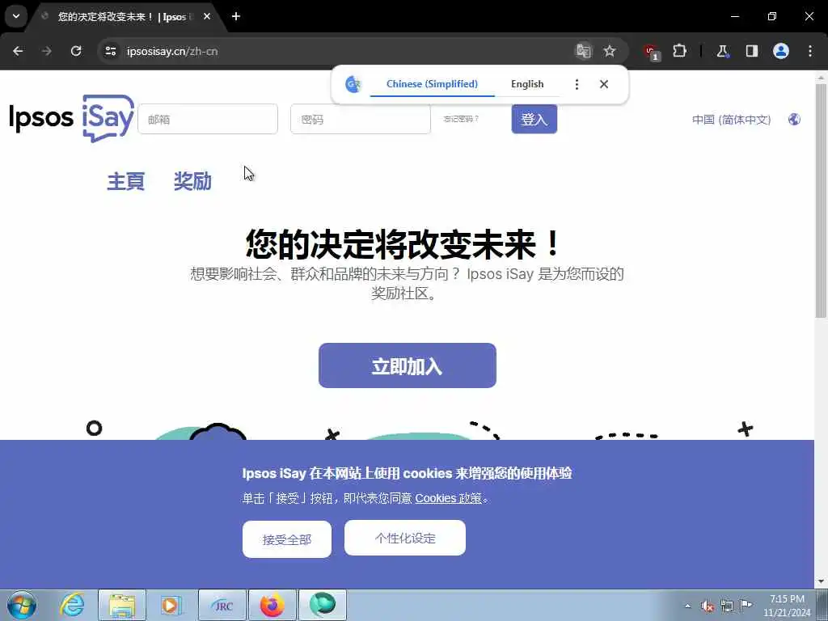Open the Chrome profile avatar
Screen dimensions: 828x621
click(781, 51)
